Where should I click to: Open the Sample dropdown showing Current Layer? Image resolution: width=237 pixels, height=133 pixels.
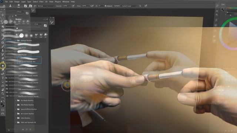129,6
